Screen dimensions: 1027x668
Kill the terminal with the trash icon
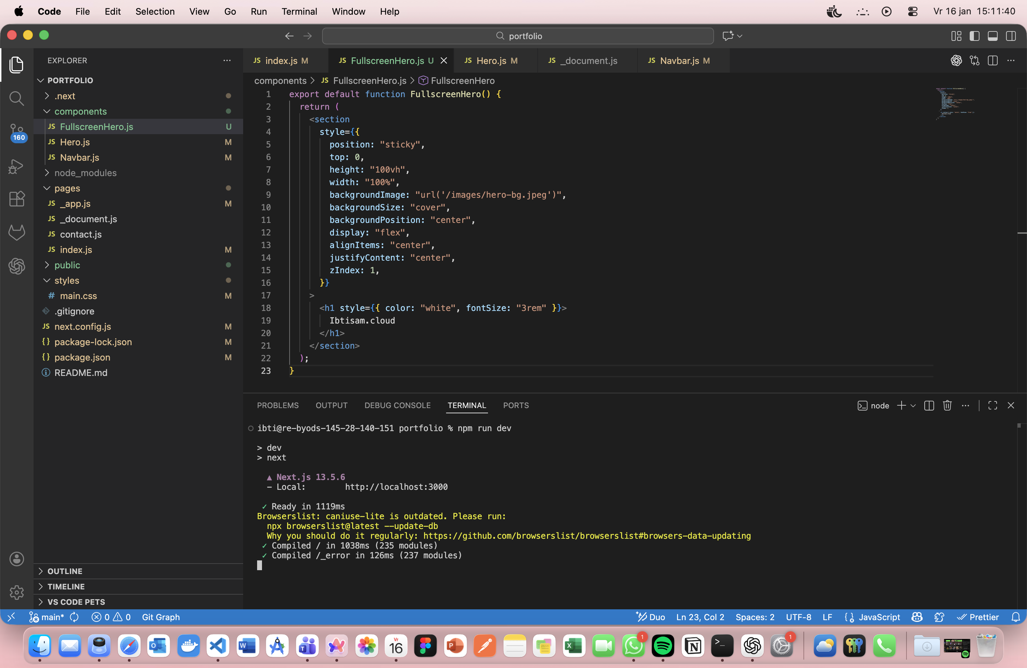[x=947, y=406]
